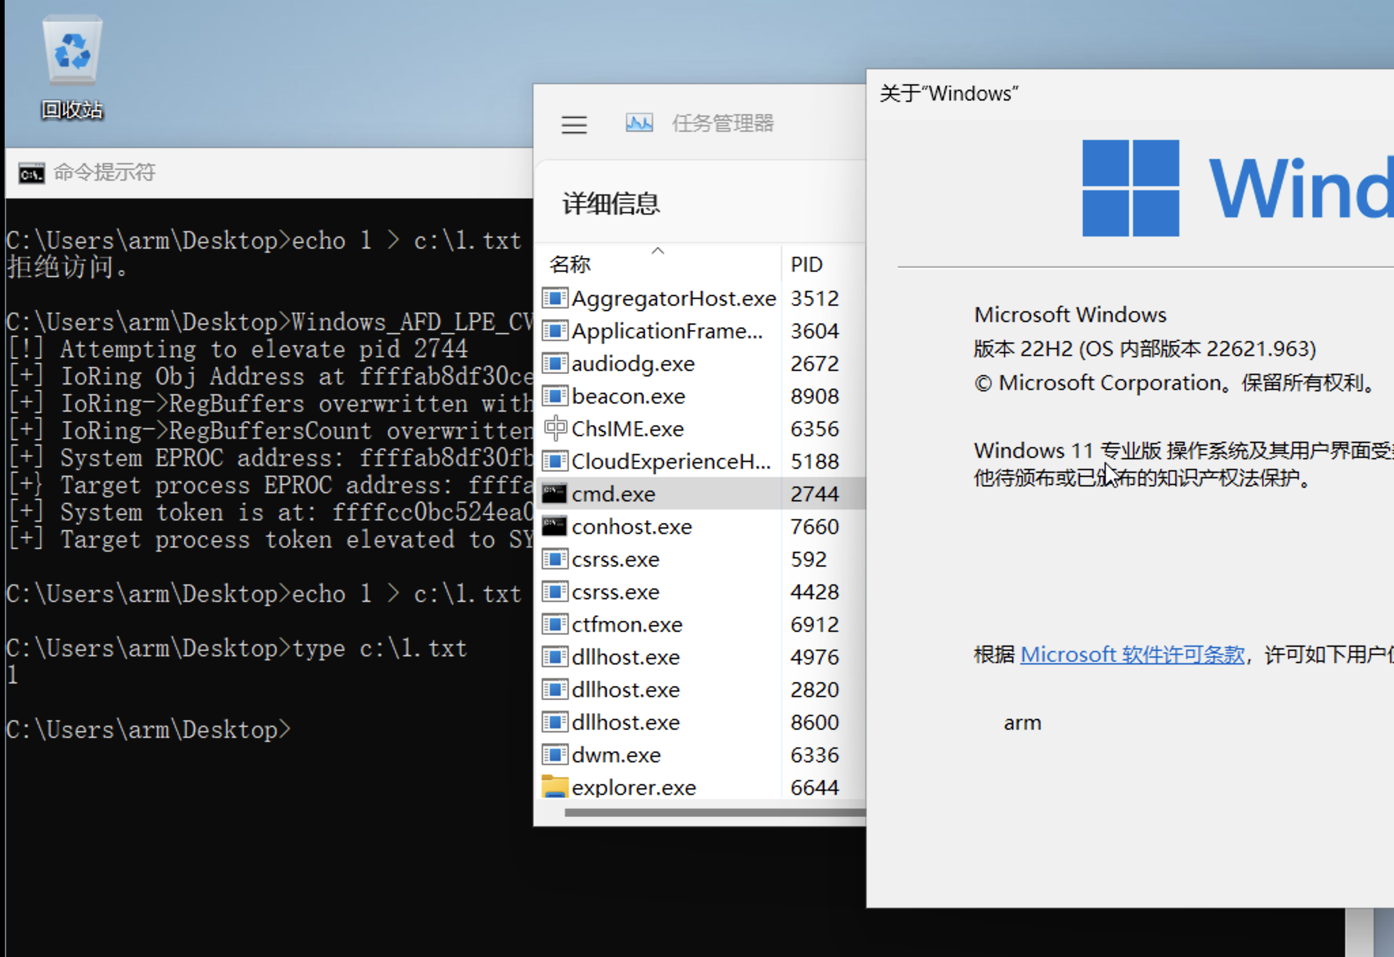This screenshot has height=957, width=1394.
Task: Select the explorer.exe process name
Action: [x=634, y=787]
